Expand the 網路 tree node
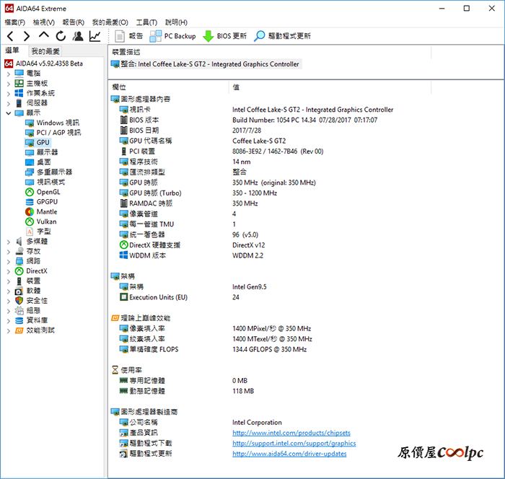This screenshot has width=505, height=479. click(9, 261)
